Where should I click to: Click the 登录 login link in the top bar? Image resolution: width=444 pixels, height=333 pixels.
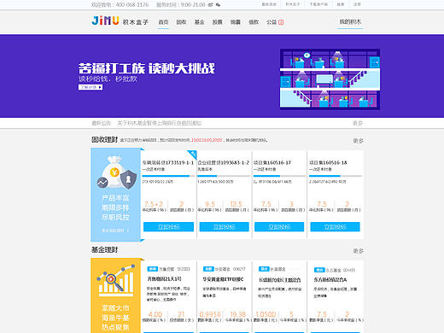[341, 4]
